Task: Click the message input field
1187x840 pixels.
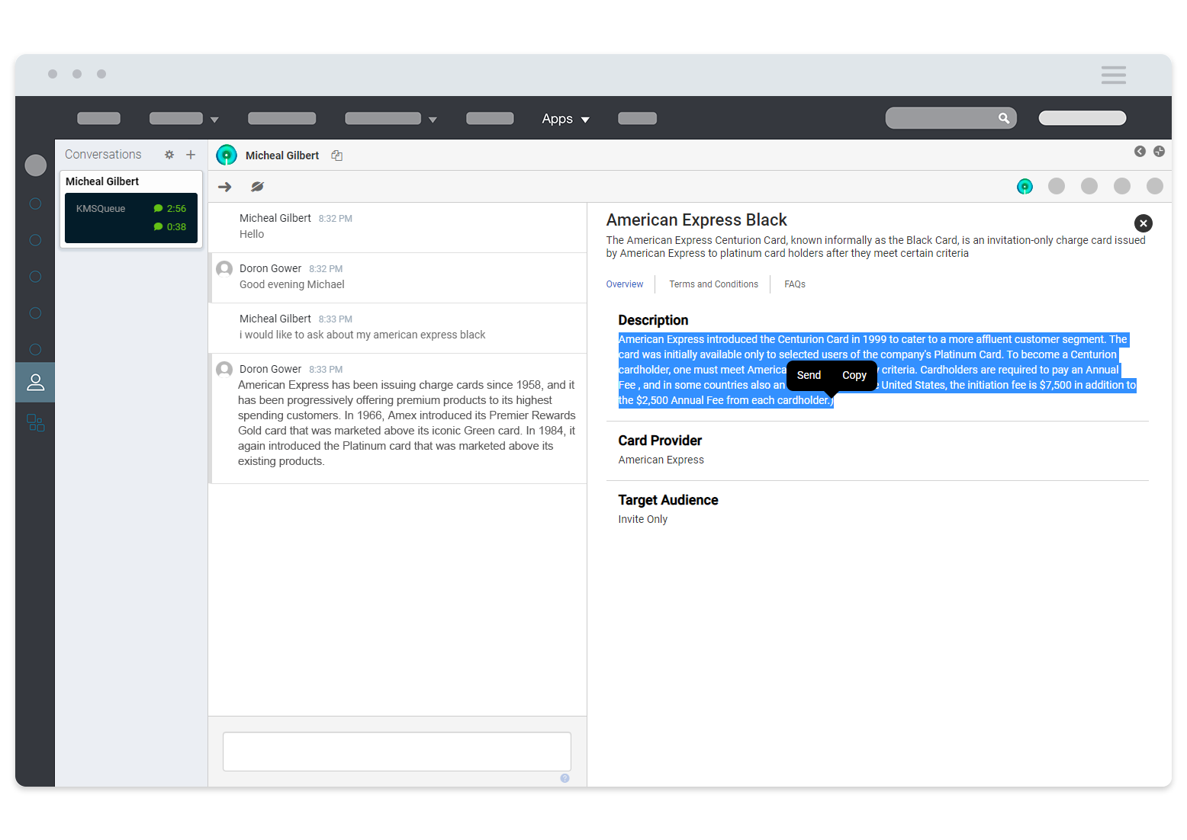Action: pyautogui.click(x=397, y=752)
